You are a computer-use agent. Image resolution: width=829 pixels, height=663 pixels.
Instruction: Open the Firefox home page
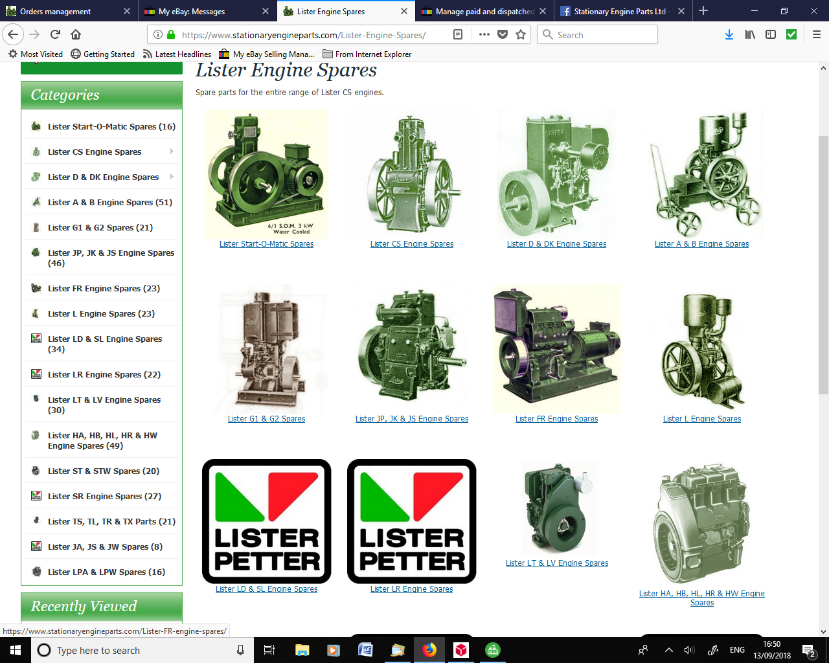pyautogui.click(x=76, y=34)
